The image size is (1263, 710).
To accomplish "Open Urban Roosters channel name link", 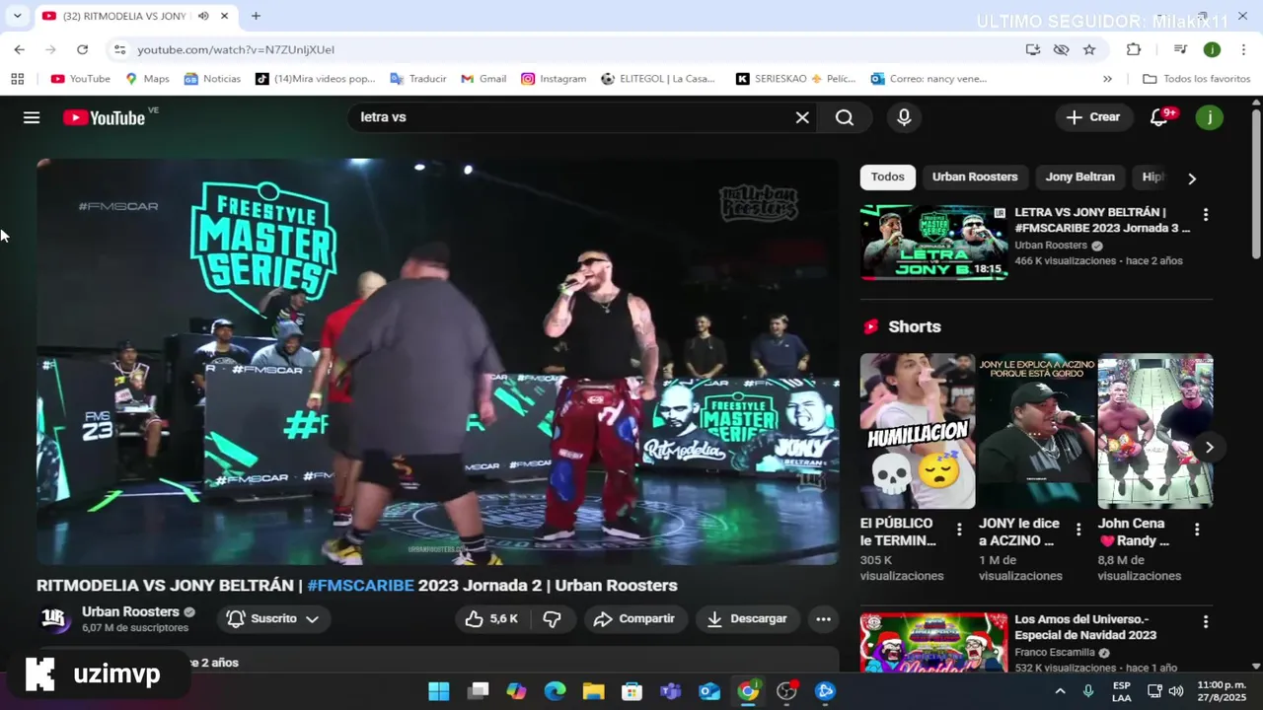I will (x=130, y=611).
